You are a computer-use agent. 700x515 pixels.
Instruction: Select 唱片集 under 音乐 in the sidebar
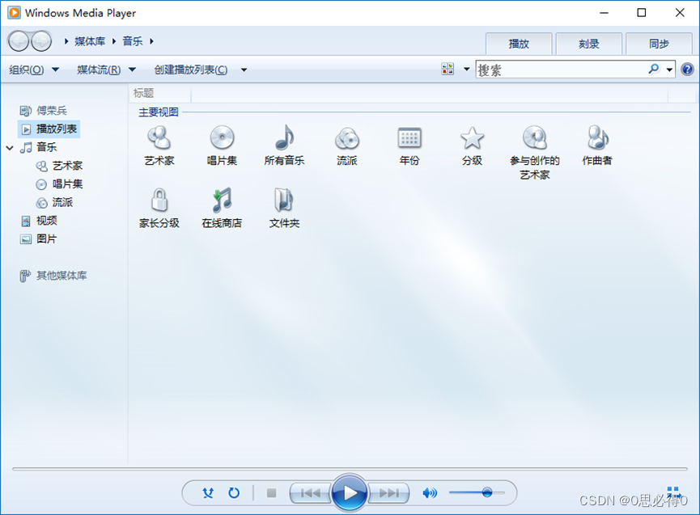[60, 184]
